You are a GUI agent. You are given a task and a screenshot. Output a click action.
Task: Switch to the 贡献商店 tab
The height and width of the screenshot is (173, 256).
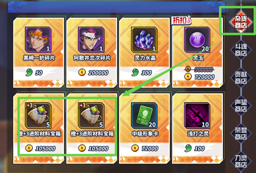[241, 78]
